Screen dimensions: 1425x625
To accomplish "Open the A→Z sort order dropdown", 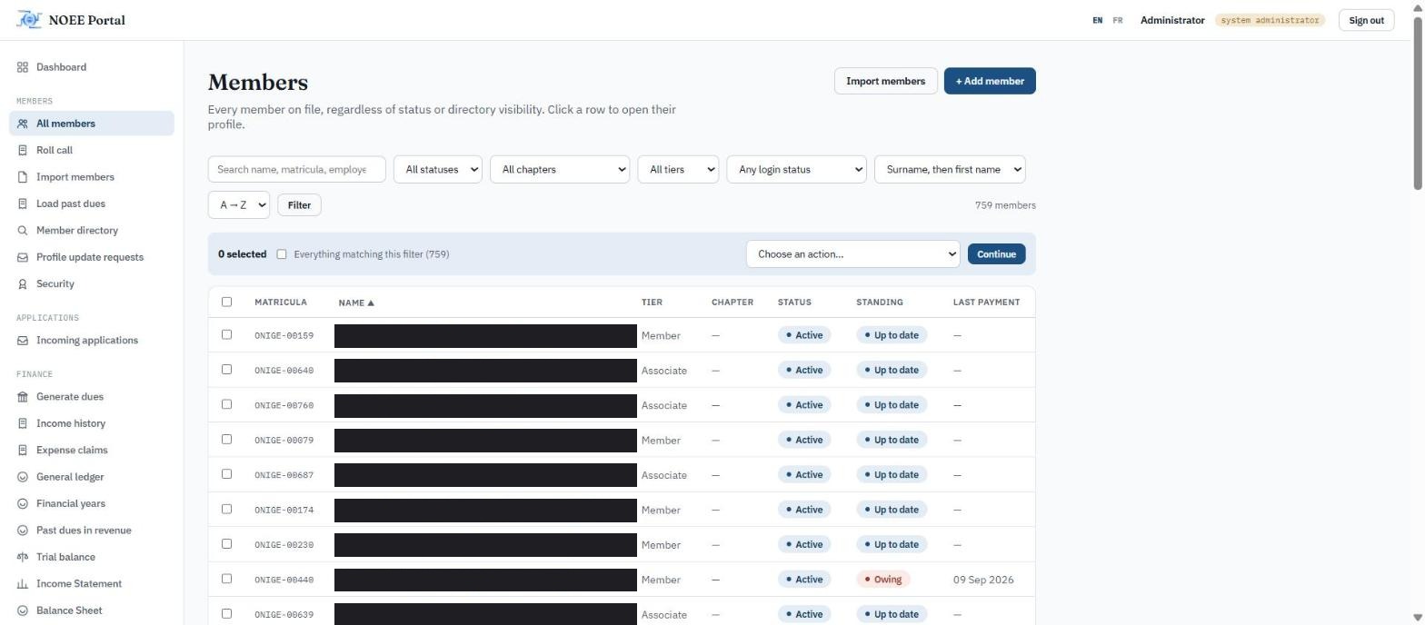I will click(x=239, y=205).
